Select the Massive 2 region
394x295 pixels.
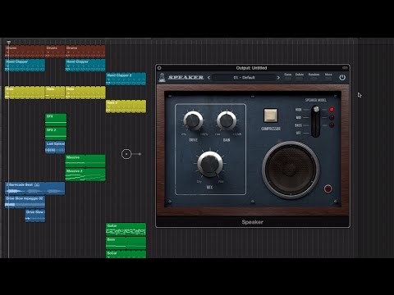point(85,175)
